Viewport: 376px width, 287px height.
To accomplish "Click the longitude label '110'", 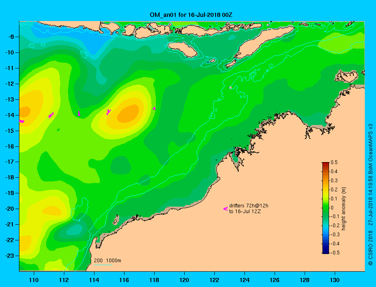I will (34, 280).
